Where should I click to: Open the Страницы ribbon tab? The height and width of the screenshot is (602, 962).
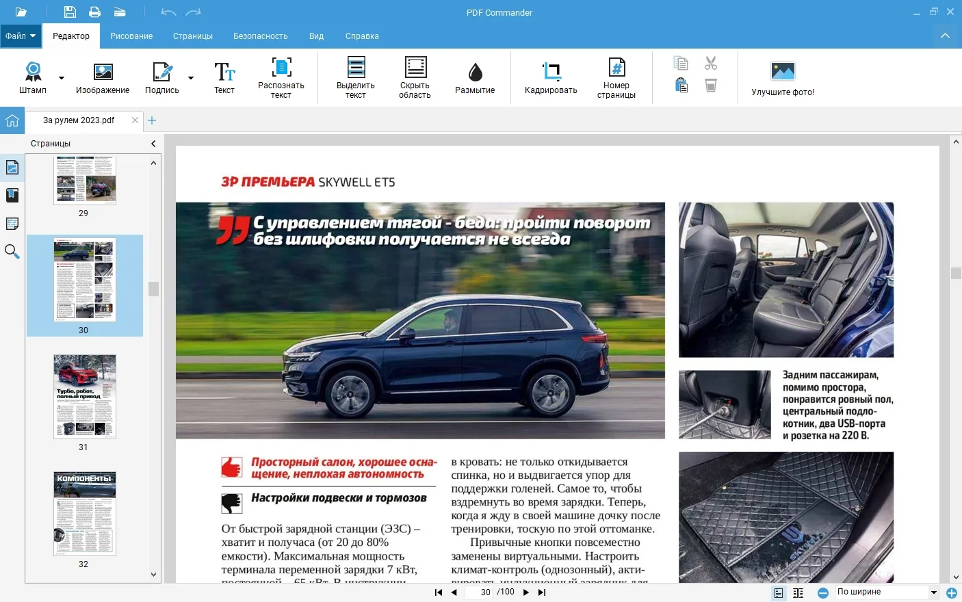click(x=193, y=36)
